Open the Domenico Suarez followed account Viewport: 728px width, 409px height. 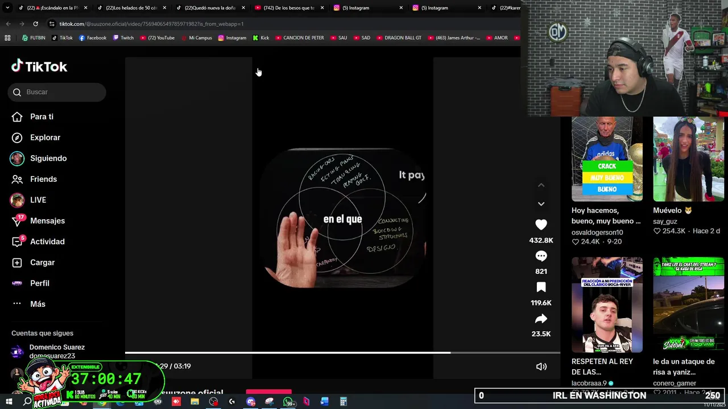coord(57,351)
